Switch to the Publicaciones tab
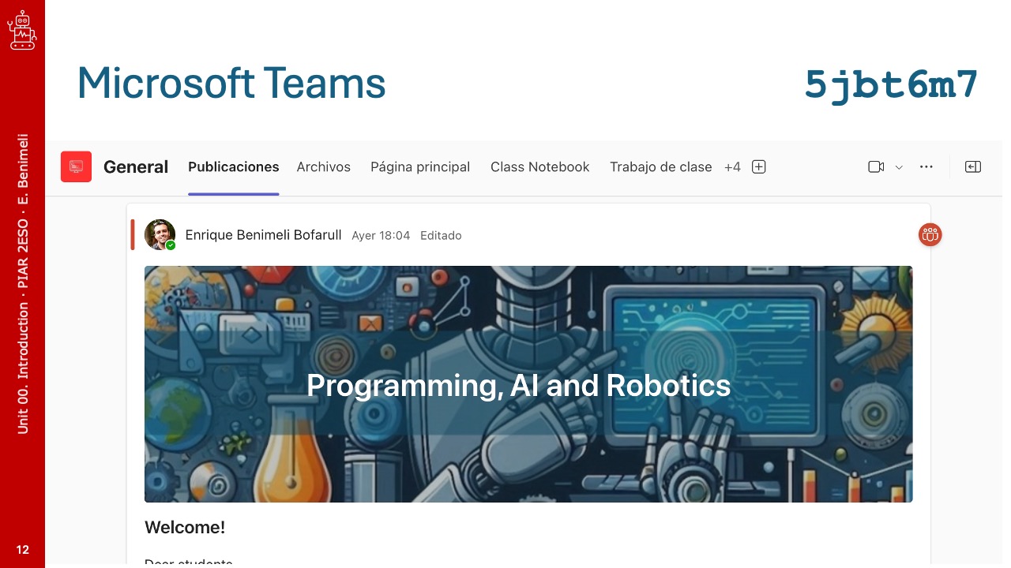Screen dimensions: 1011x568 pos(233,166)
